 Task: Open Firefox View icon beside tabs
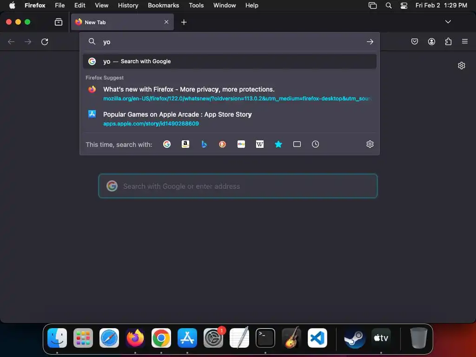tap(59, 22)
